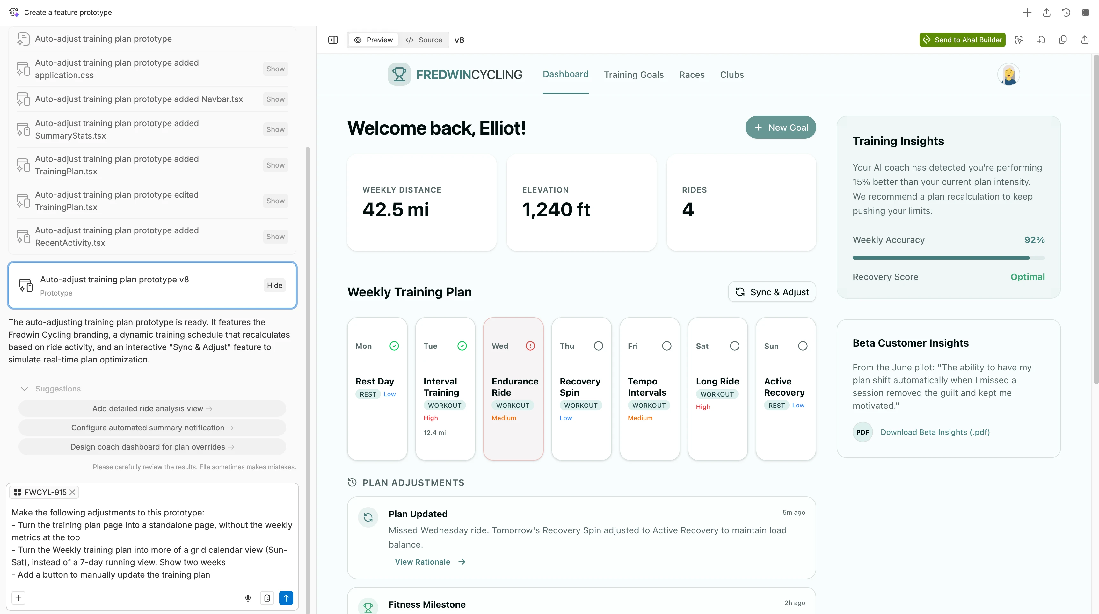The width and height of the screenshot is (1099, 614).
Task: Switch to the Preview tab
Action: 373,40
